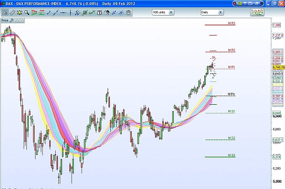Click the M S1 pivot label
Screen dimensions: 285x189
coord(232,111)
